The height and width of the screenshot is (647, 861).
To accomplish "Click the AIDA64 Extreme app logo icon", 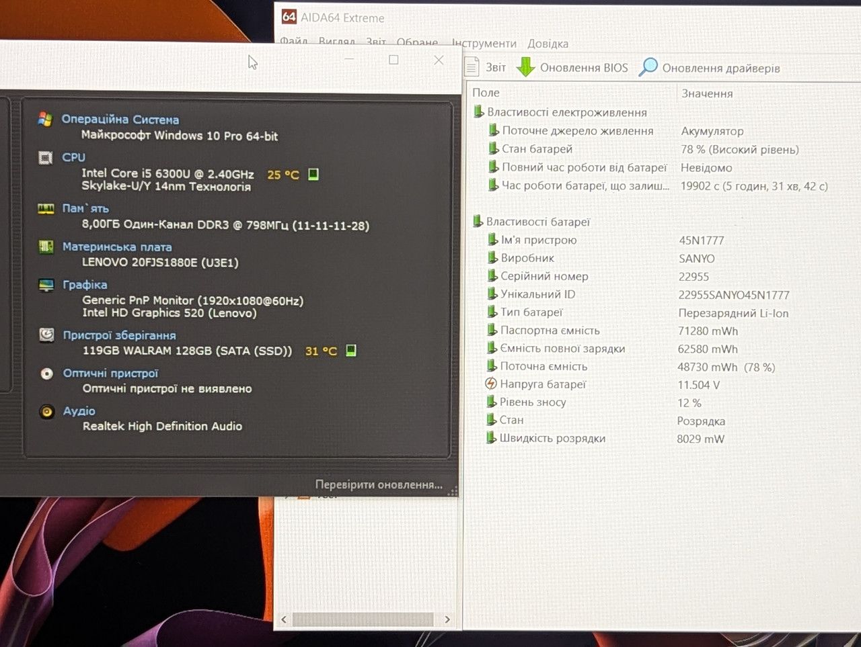I will coord(289,17).
